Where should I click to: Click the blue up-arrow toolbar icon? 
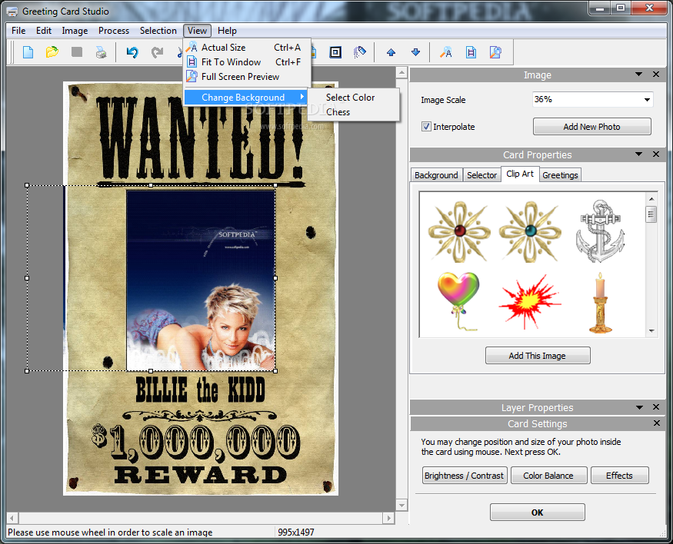[x=391, y=52]
